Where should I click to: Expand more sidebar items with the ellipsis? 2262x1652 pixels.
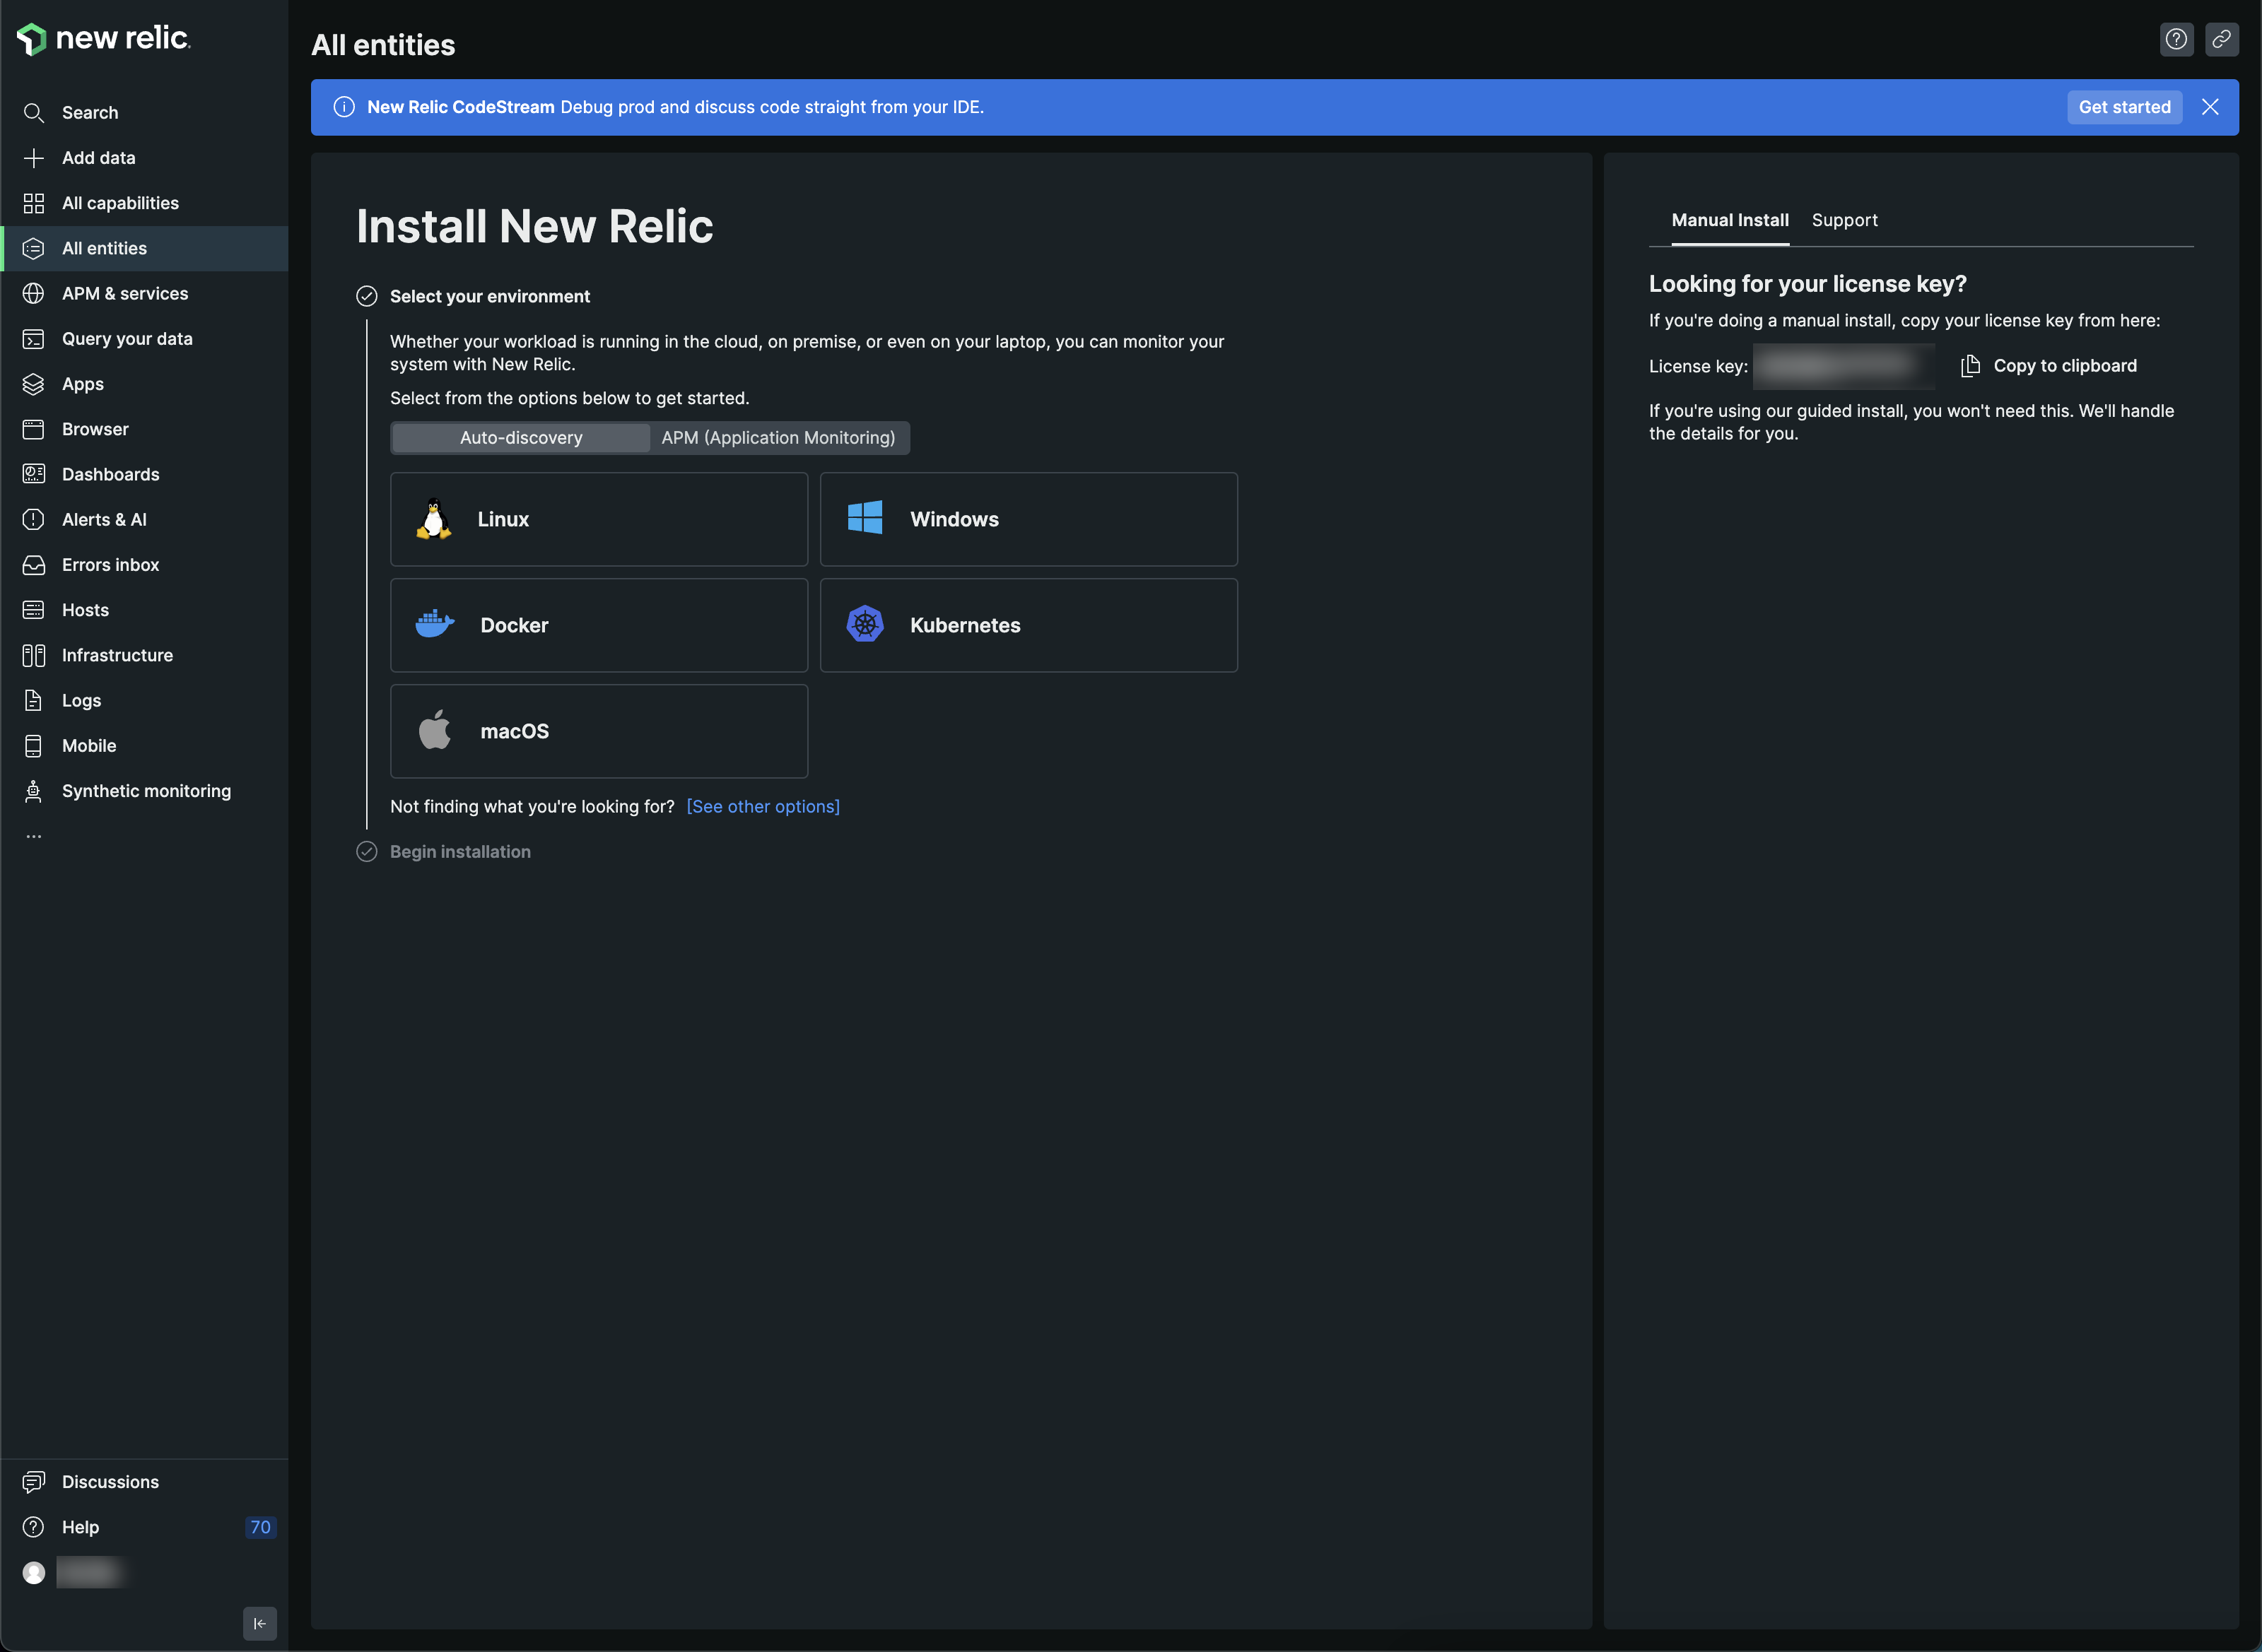click(x=34, y=836)
